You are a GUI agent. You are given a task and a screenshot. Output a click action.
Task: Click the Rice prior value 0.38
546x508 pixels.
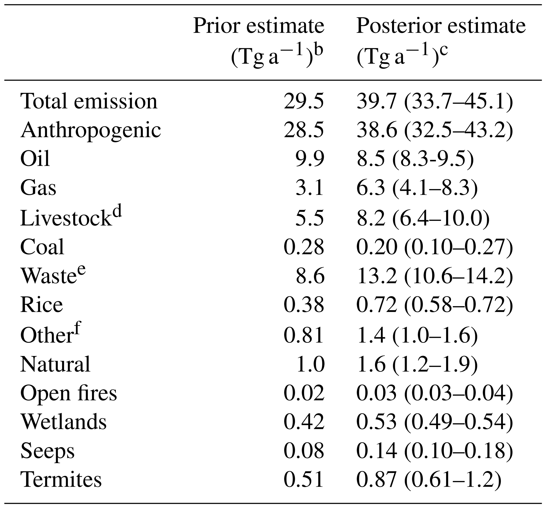(x=304, y=305)
